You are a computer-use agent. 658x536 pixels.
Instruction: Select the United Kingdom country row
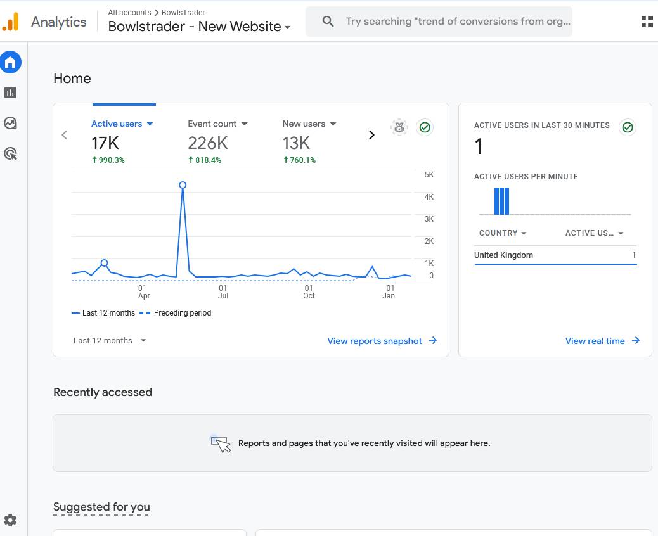555,255
